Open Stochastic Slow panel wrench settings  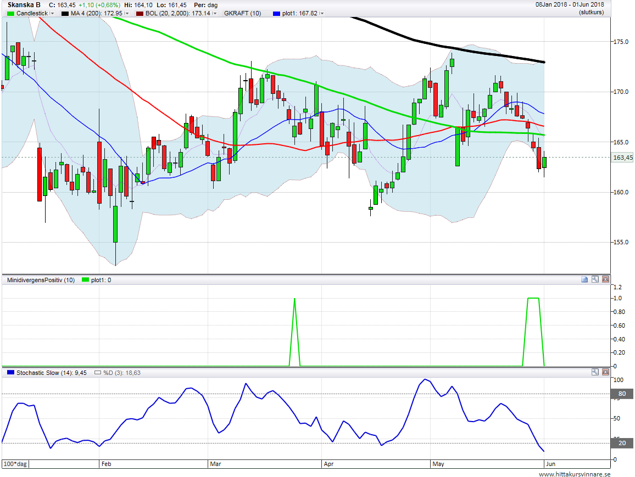[x=595, y=372]
